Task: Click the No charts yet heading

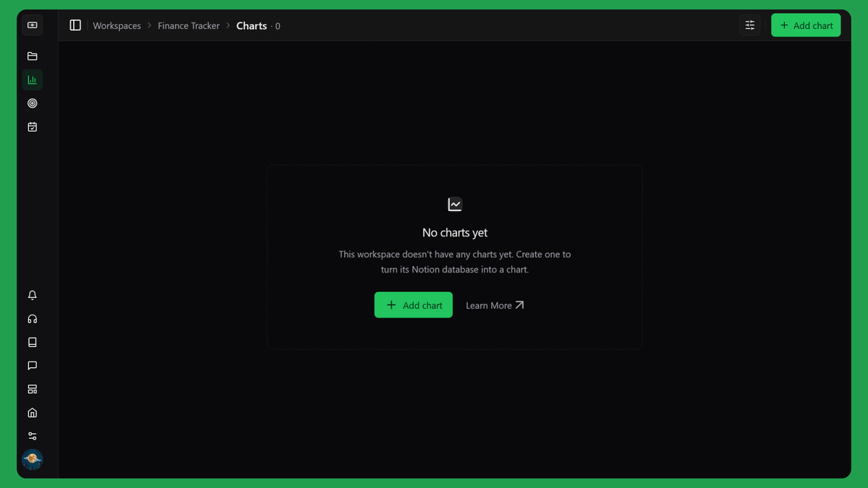Action: (x=455, y=233)
